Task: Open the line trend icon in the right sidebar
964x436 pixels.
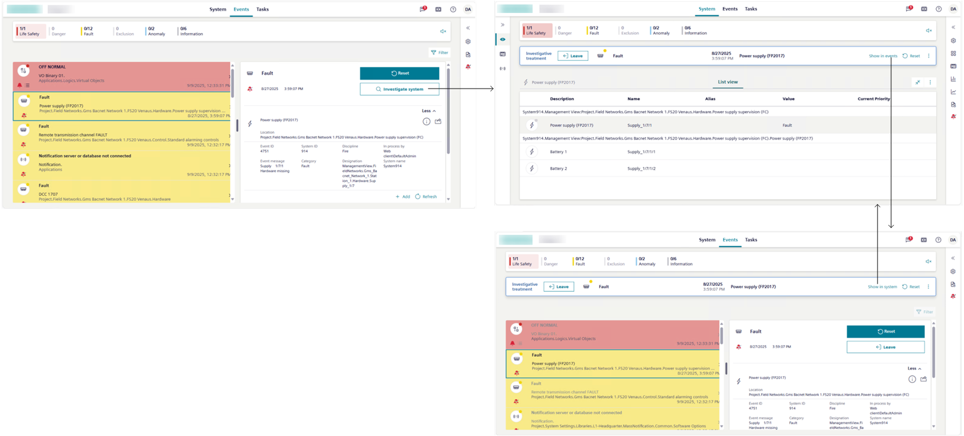Action: click(x=953, y=92)
